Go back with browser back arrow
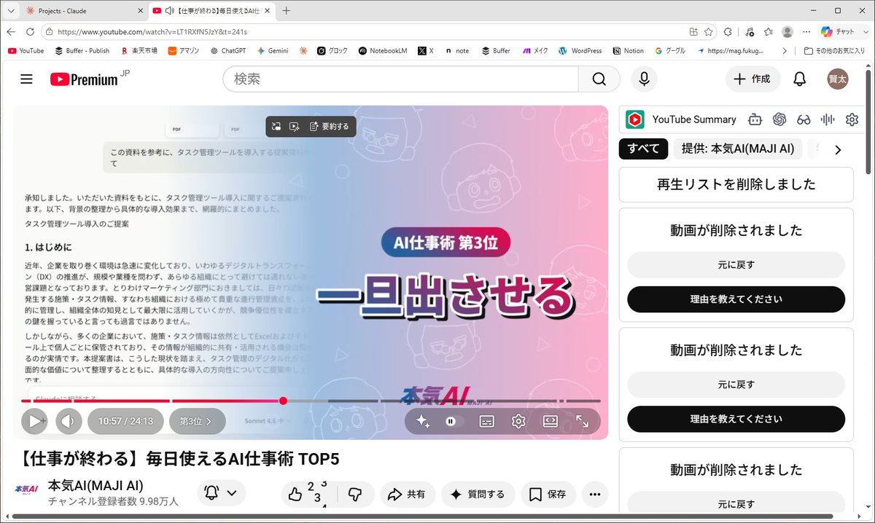 click(11, 32)
